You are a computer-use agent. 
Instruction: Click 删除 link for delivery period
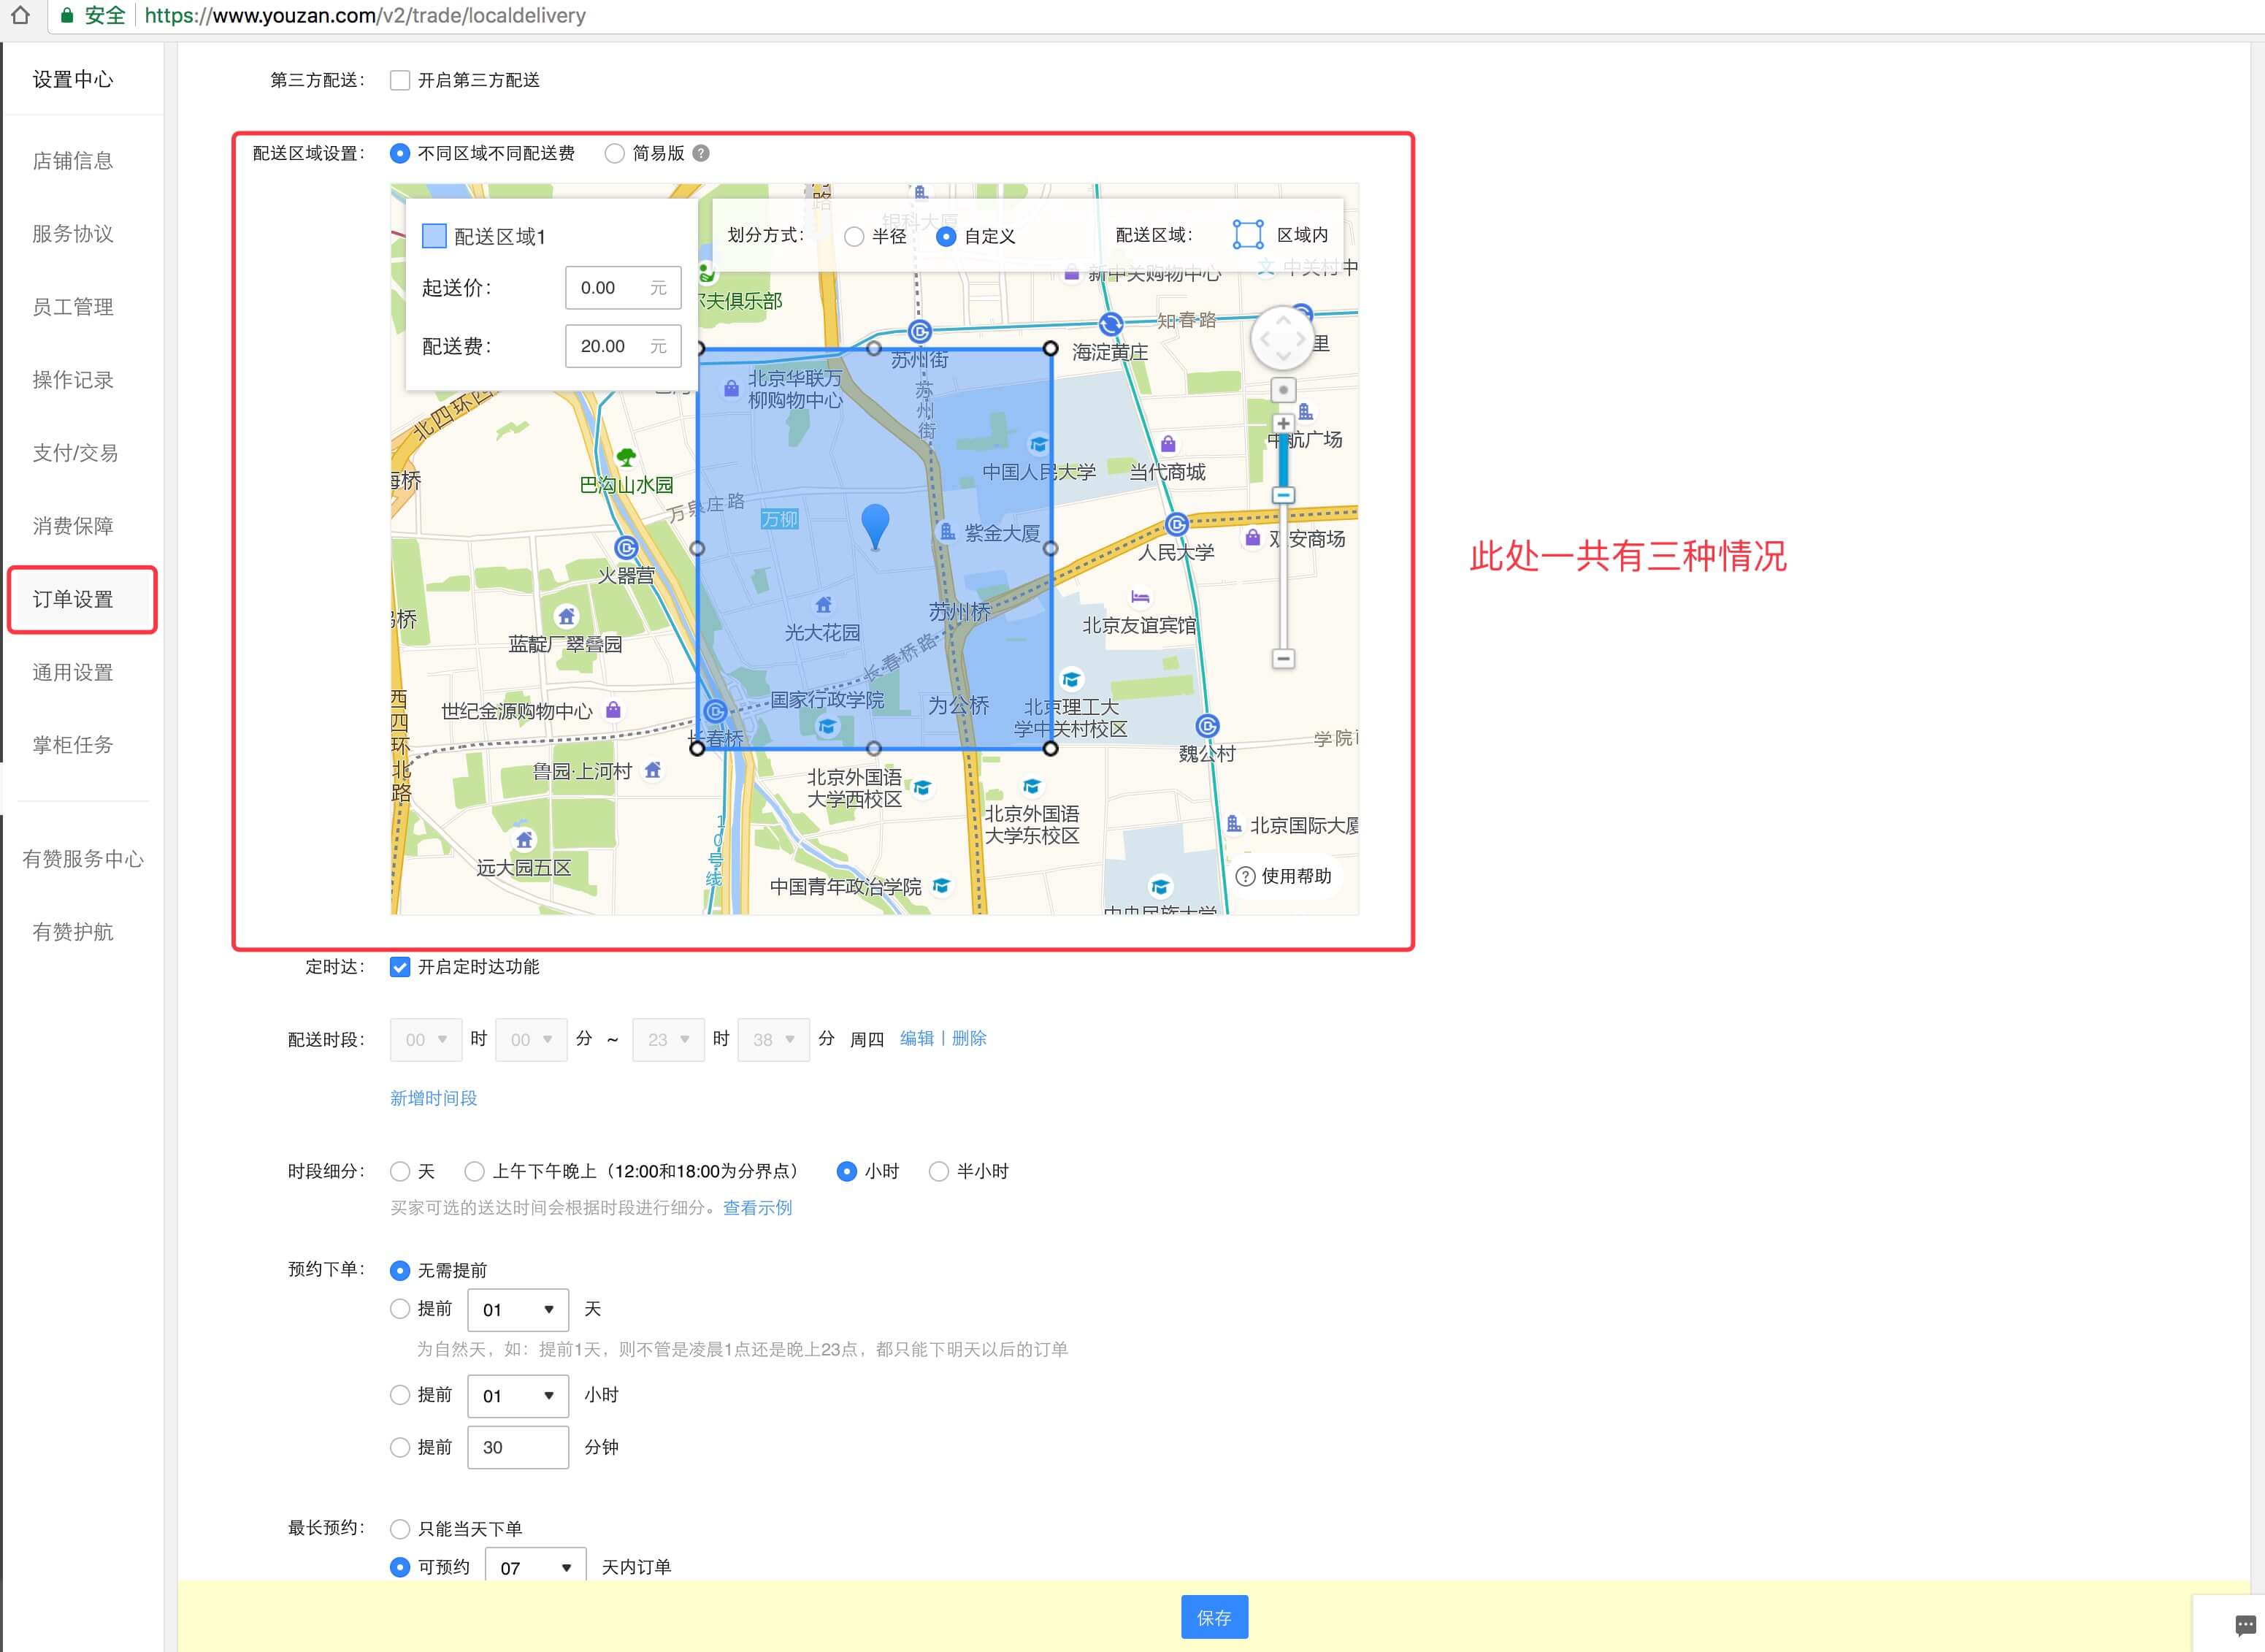(968, 1038)
